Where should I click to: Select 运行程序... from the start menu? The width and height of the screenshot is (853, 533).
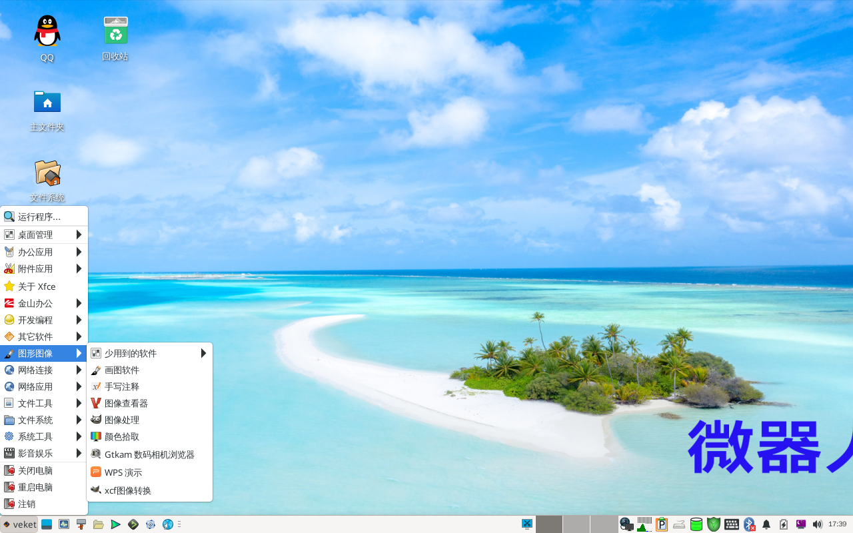tap(44, 217)
